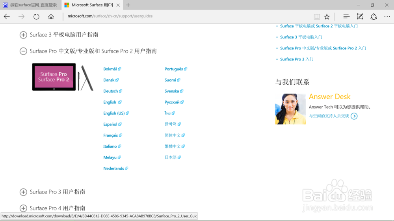
Task: Minimize the browser window
Action: (x=358, y=5)
